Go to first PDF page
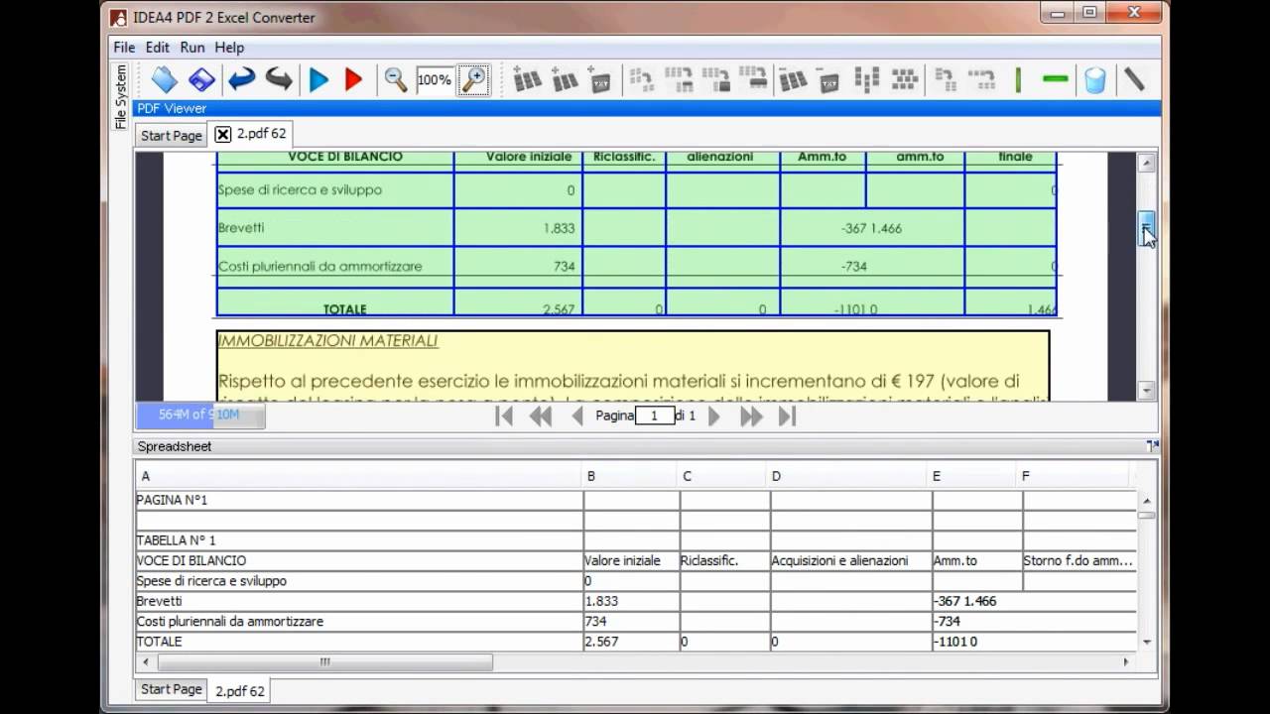Viewport: 1270px width, 714px height. point(504,416)
